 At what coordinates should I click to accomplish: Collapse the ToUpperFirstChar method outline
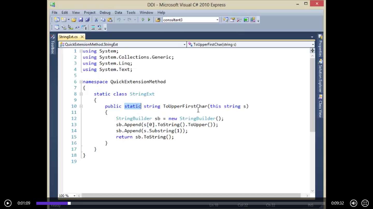81,106
